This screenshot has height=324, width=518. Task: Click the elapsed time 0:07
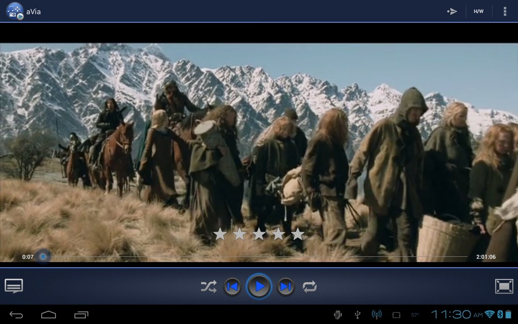28,257
